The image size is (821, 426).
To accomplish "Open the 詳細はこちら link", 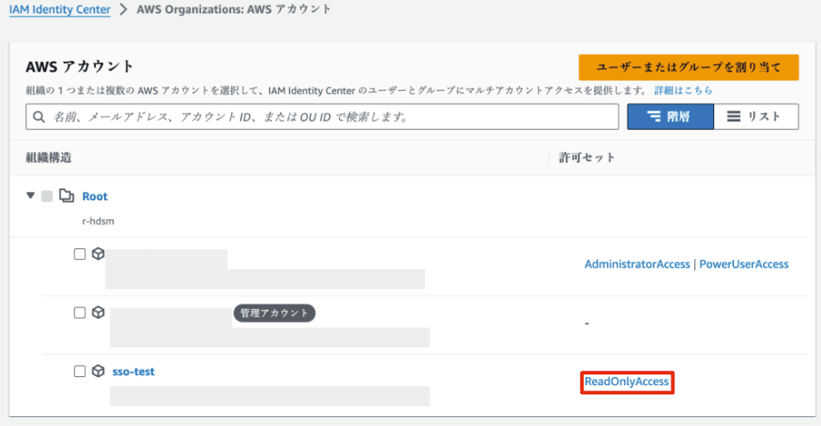I will pyautogui.click(x=683, y=91).
